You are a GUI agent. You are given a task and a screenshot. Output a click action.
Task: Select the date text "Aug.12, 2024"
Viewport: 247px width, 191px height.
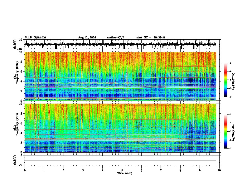tap(87, 37)
